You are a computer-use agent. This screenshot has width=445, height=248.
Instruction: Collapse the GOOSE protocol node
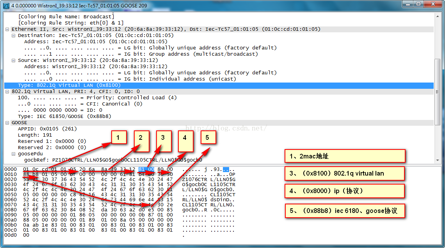click(7, 123)
